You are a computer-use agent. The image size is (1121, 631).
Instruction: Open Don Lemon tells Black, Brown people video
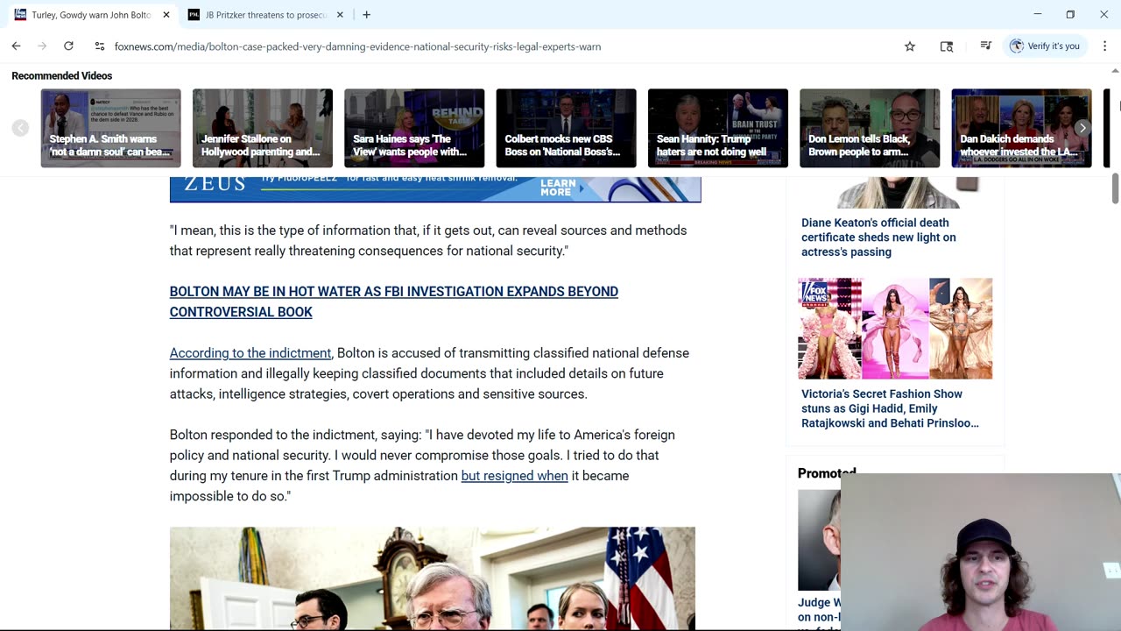tap(870, 128)
